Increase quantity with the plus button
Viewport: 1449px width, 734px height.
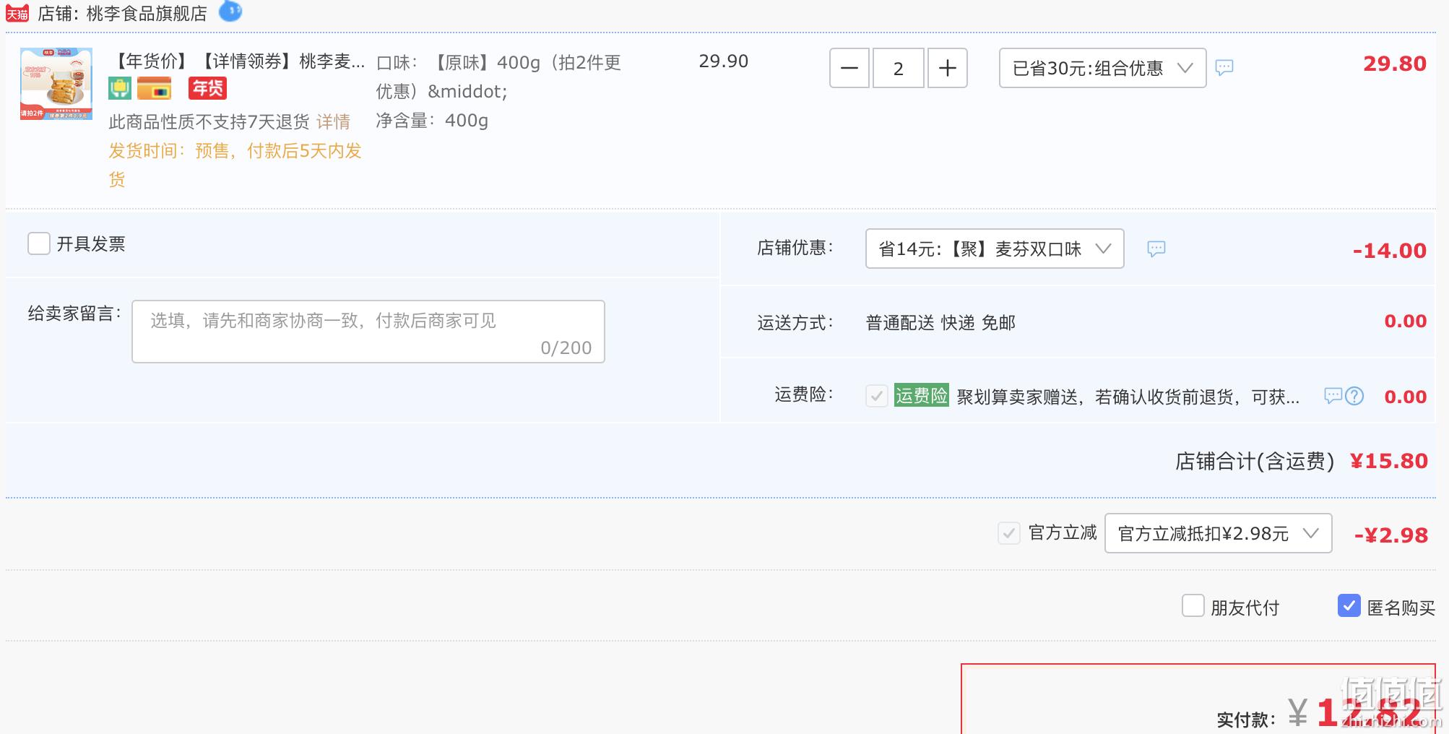[947, 68]
